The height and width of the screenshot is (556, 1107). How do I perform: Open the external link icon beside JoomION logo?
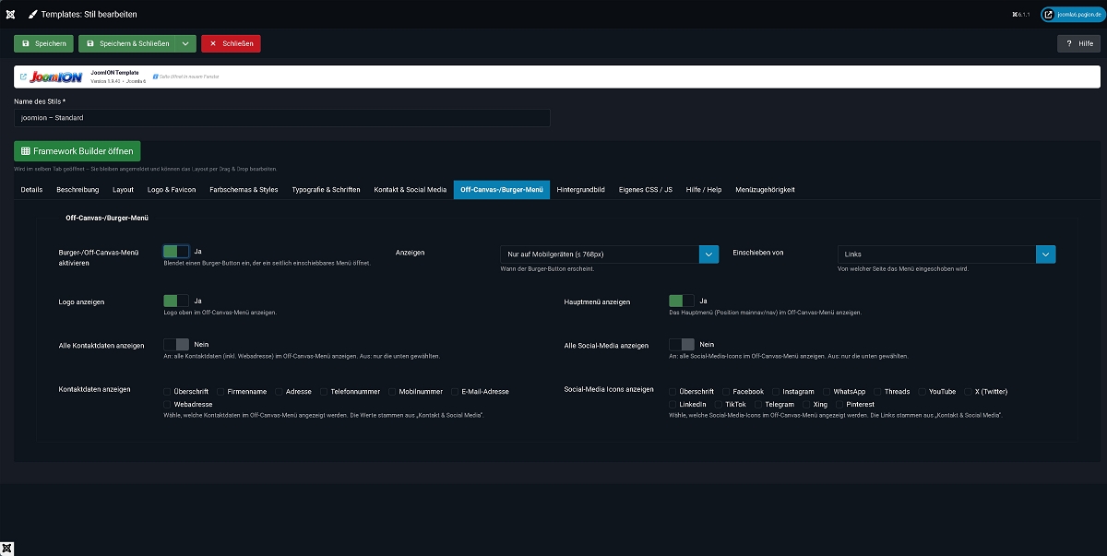[x=22, y=77]
